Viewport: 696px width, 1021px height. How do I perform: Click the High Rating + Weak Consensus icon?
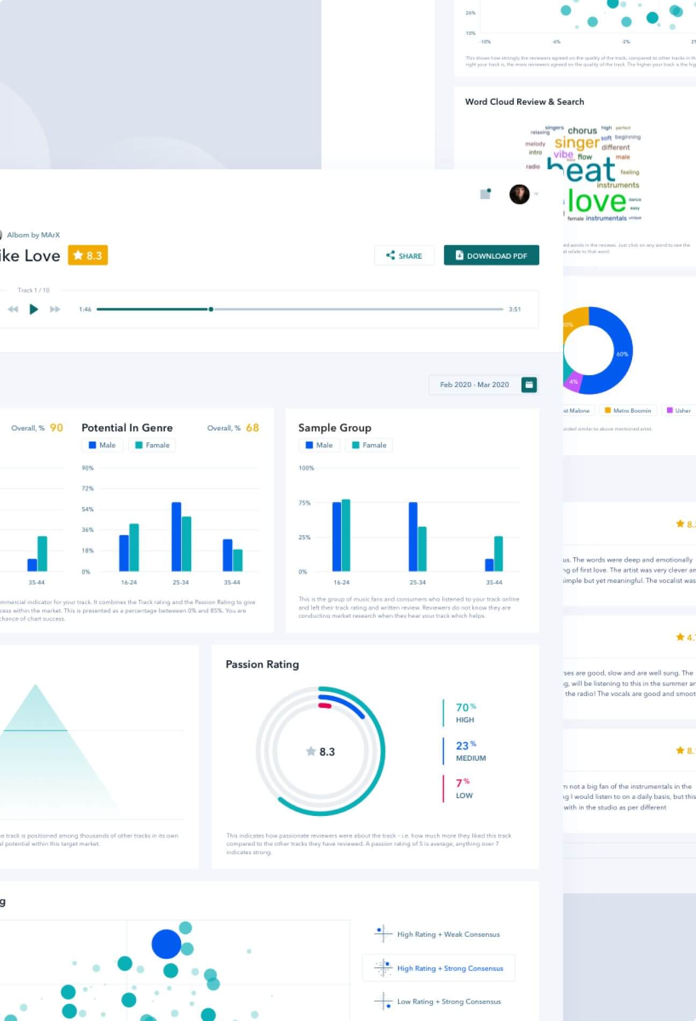[383, 934]
